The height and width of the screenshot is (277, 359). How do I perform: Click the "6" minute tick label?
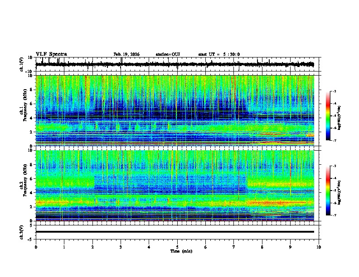tap(206, 247)
